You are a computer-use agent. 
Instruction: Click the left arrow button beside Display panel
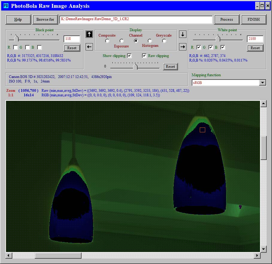pos(89,47)
